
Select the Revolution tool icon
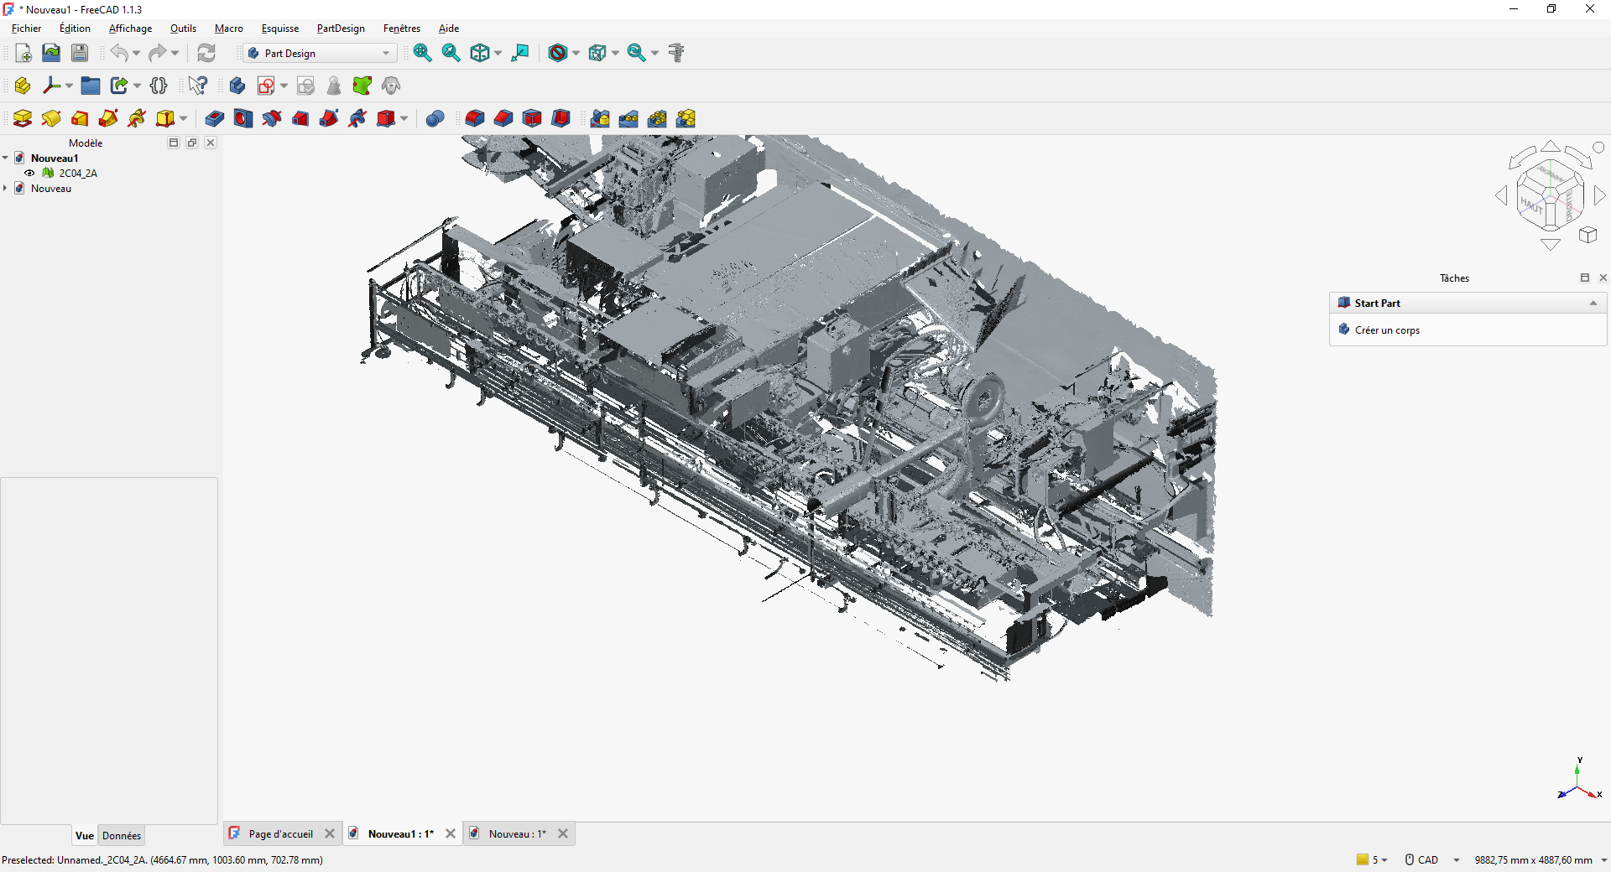click(51, 118)
